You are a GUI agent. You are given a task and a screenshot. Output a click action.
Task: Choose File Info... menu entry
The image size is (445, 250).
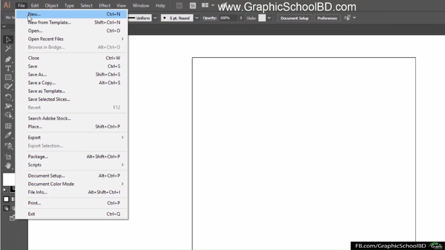[x=71, y=192]
